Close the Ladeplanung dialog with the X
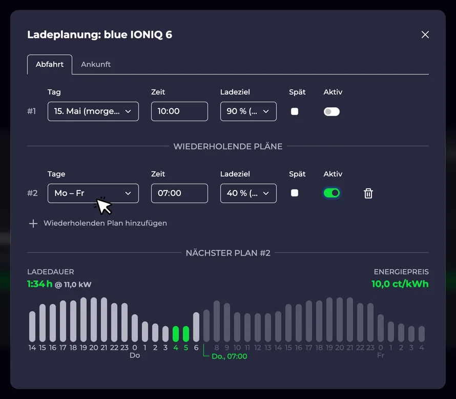The image size is (456, 399). 425,35
